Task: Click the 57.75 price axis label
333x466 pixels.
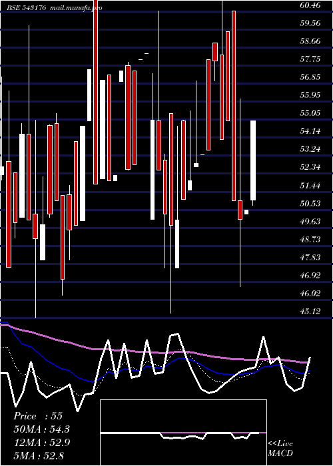Action: [310, 59]
